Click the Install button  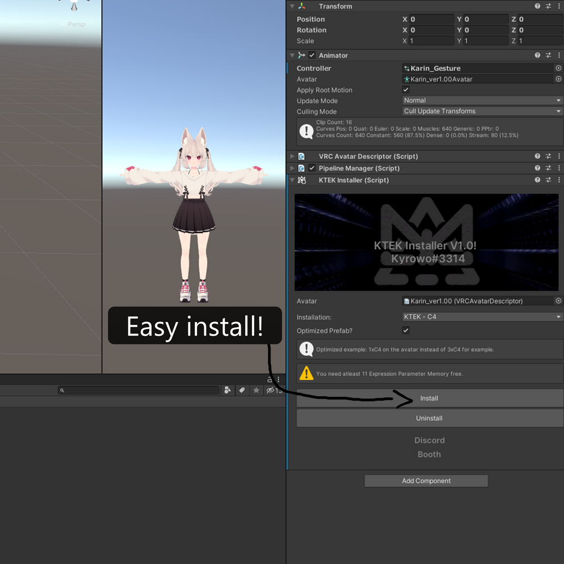click(429, 398)
